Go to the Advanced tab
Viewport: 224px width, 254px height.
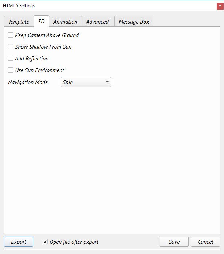point(97,22)
